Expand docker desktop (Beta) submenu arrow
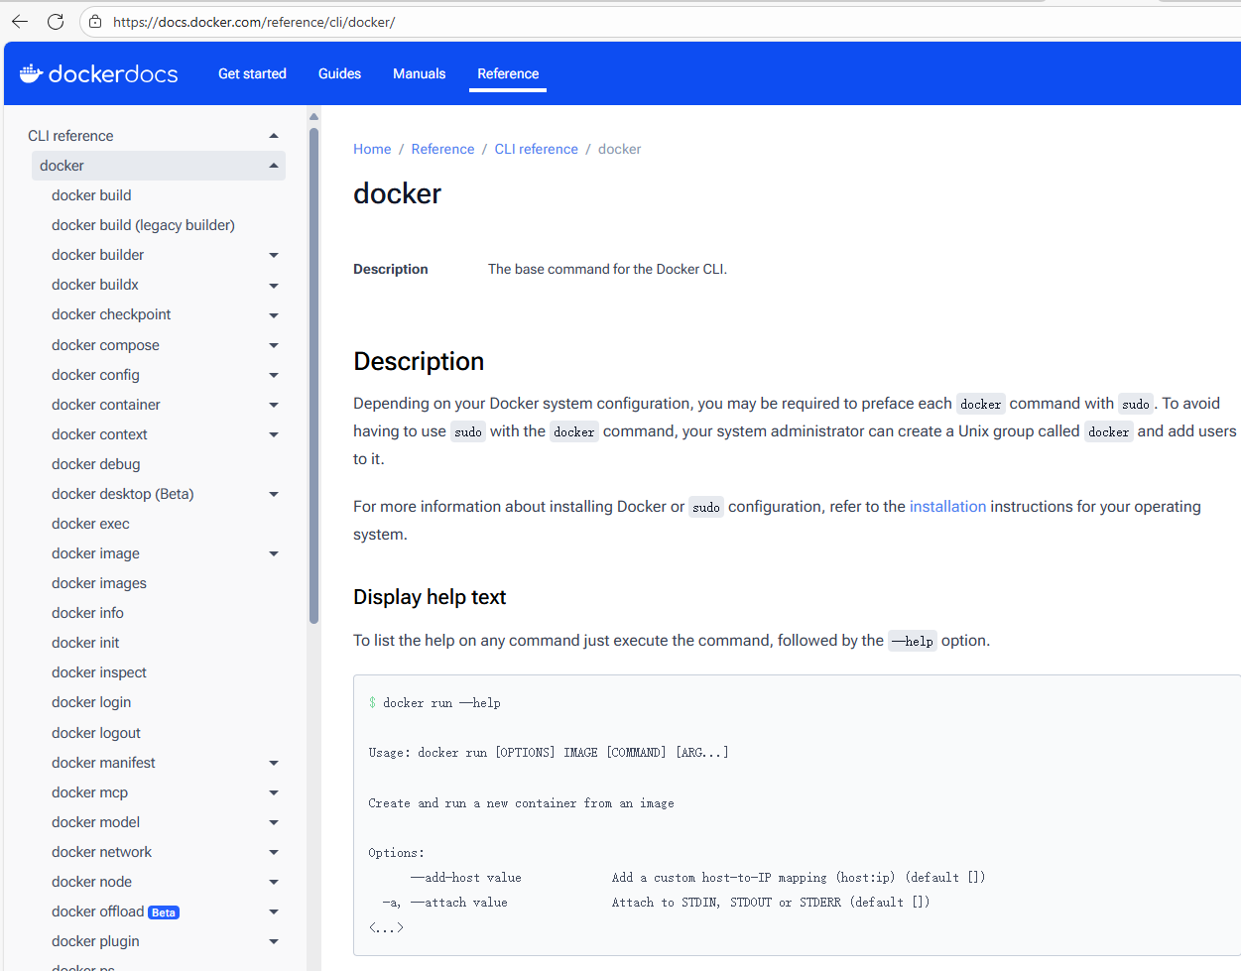 [x=274, y=494]
